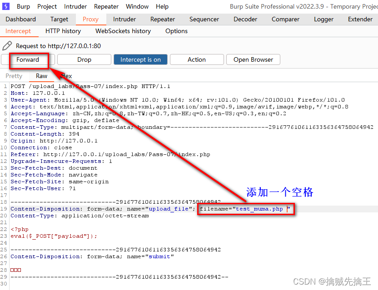Switch to the Dashboard tab

[x=21, y=19]
